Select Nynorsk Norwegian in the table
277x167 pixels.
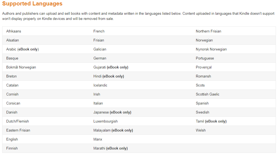(211, 49)
